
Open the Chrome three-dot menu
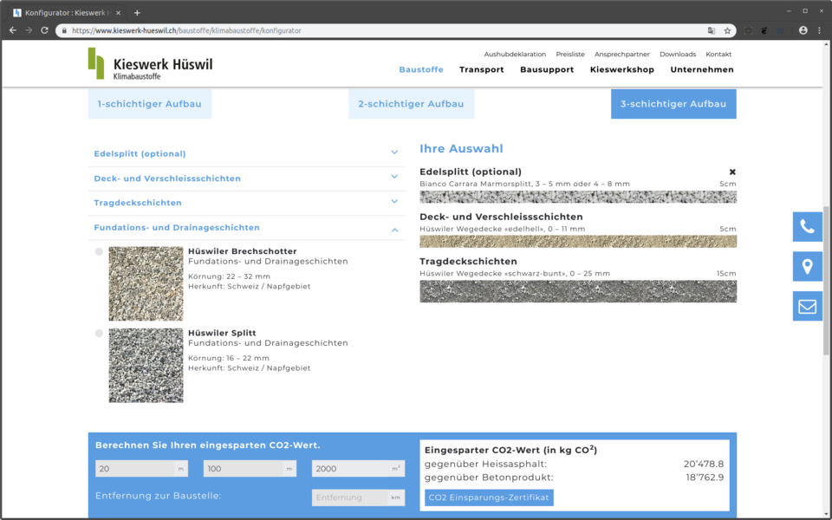coord(819,31)
